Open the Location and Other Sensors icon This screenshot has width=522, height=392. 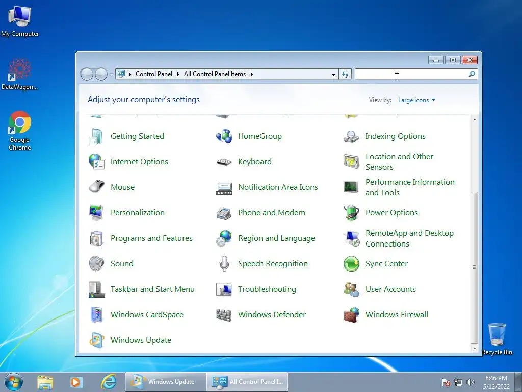351,162
